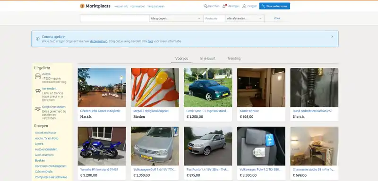Click the Corona-update info icon

tap(38, 39)
